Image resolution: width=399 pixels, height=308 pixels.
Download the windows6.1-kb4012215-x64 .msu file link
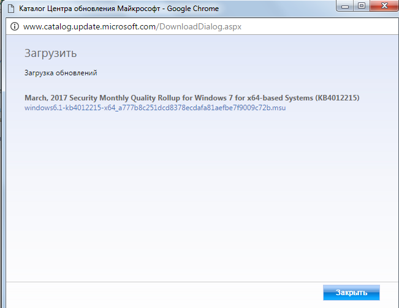point(155,108)
